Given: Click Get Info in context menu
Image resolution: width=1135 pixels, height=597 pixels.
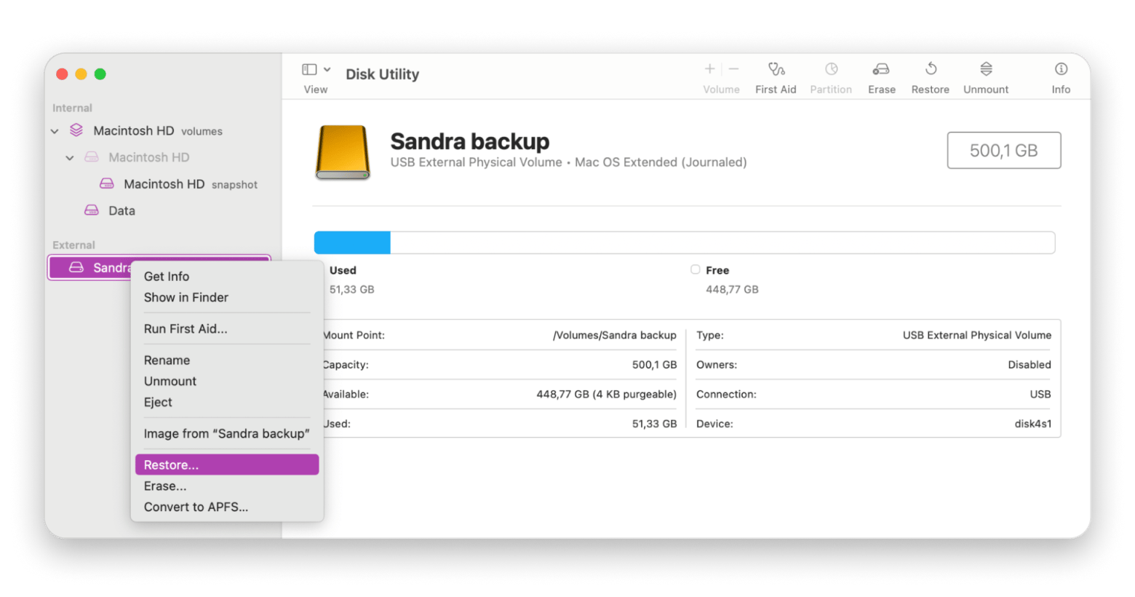Looking at the screenshot, I should pyautogui.click(x=167, y=276).
